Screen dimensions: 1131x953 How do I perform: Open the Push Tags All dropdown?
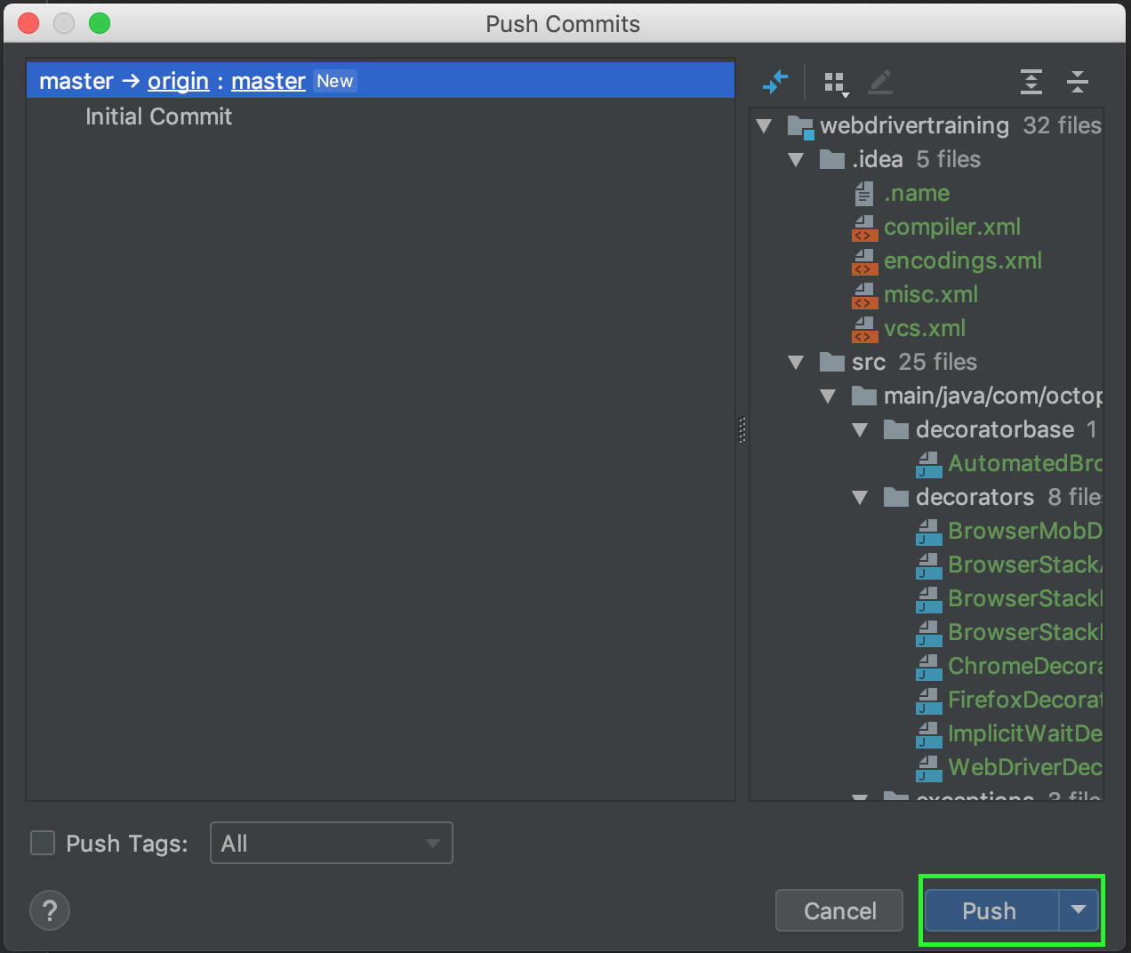point(331,843)
